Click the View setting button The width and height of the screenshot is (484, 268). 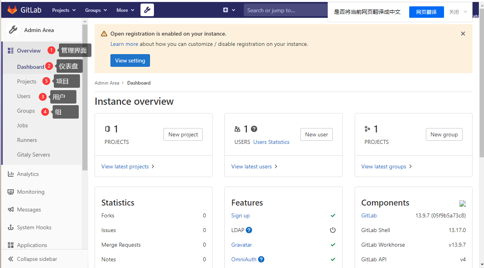click(130, 60)
